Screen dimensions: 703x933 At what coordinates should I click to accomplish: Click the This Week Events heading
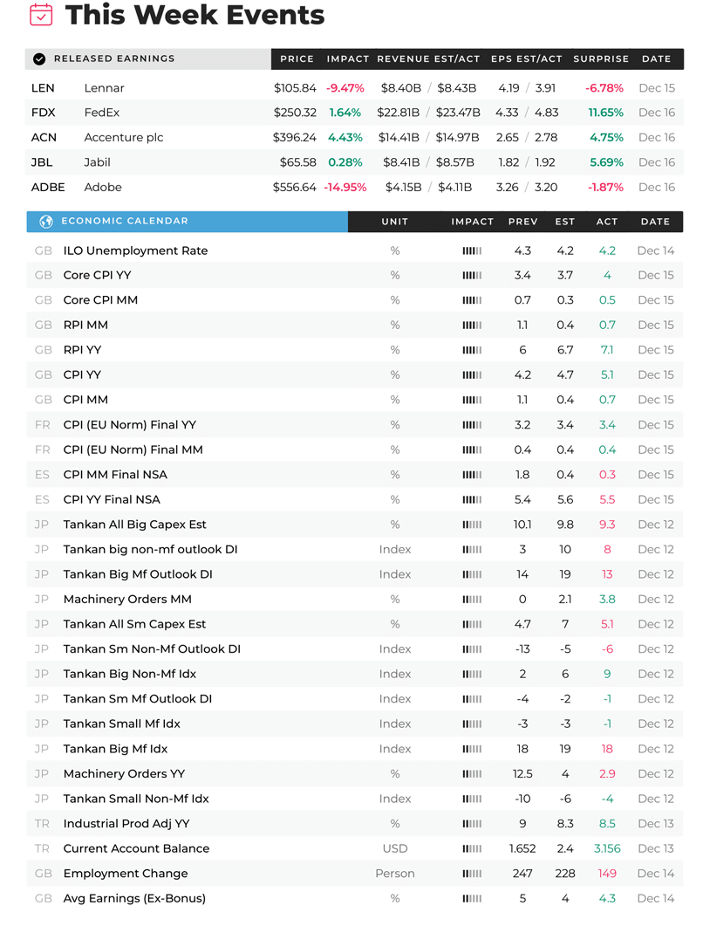(x=195, y=15)
